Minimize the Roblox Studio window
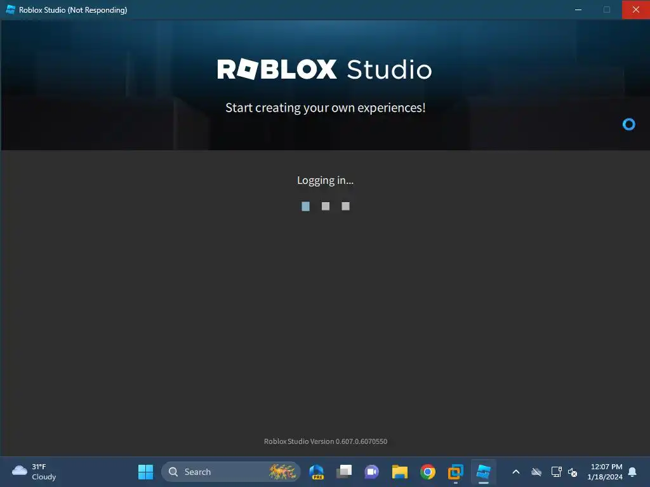650x487 pixels. click(578, 10)
